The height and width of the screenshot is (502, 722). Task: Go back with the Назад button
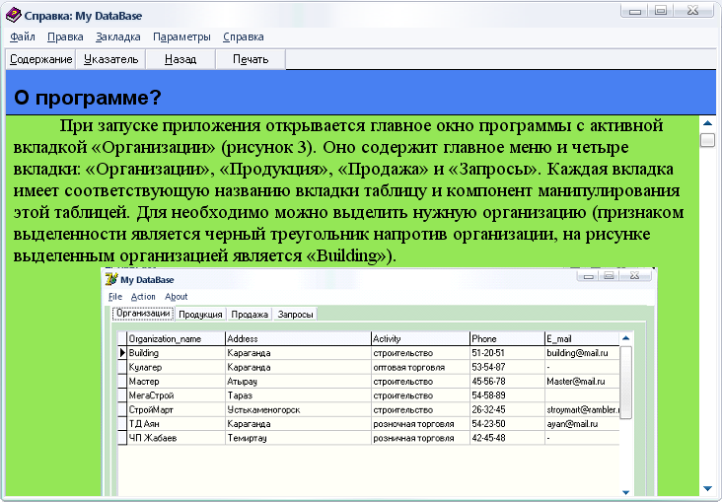180,59
